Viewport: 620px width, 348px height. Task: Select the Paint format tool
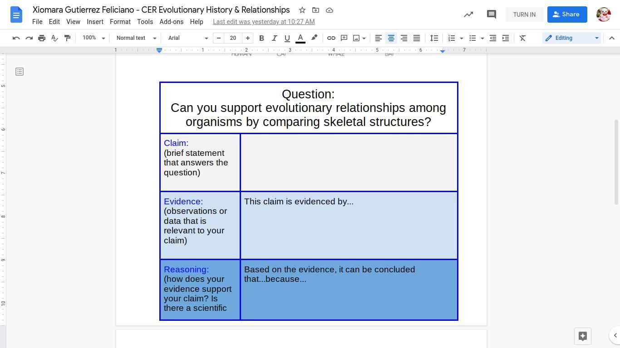click(67, 38)
